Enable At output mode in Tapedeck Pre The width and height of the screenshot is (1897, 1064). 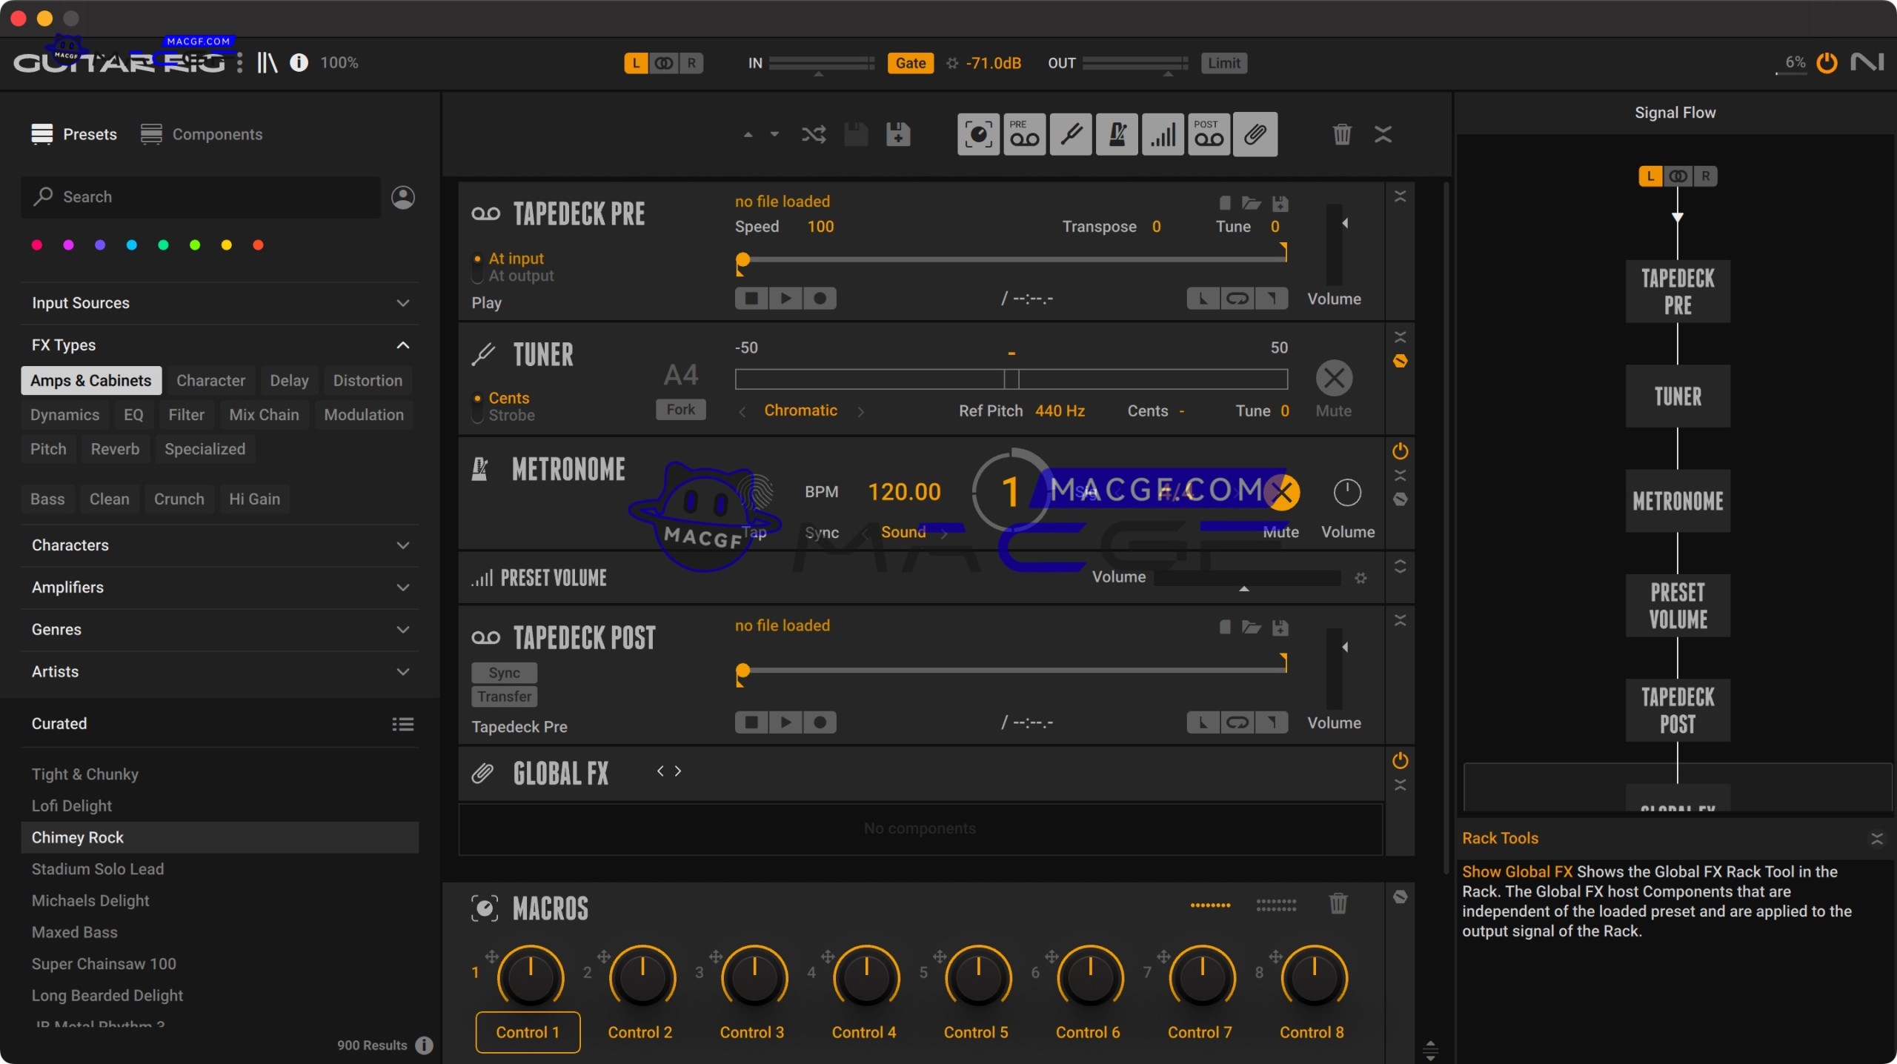521,276
